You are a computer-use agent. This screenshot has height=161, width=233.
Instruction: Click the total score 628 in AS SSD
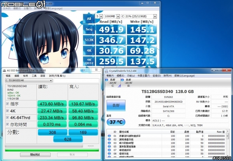(68, 139)
